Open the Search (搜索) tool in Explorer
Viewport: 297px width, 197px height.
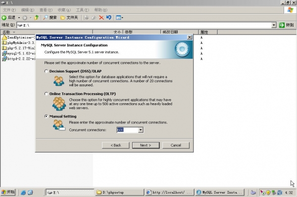point(50,18)
